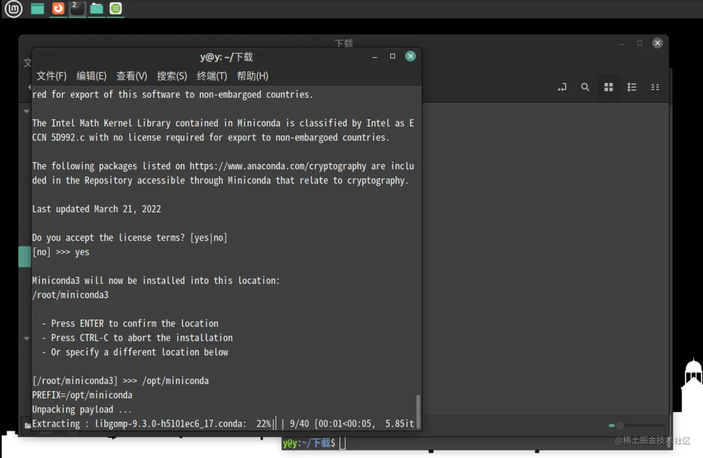Screen dimensions: 703x458
Task: Click the terminal vertical scrollbar thumb
Action: click(418, 412)
